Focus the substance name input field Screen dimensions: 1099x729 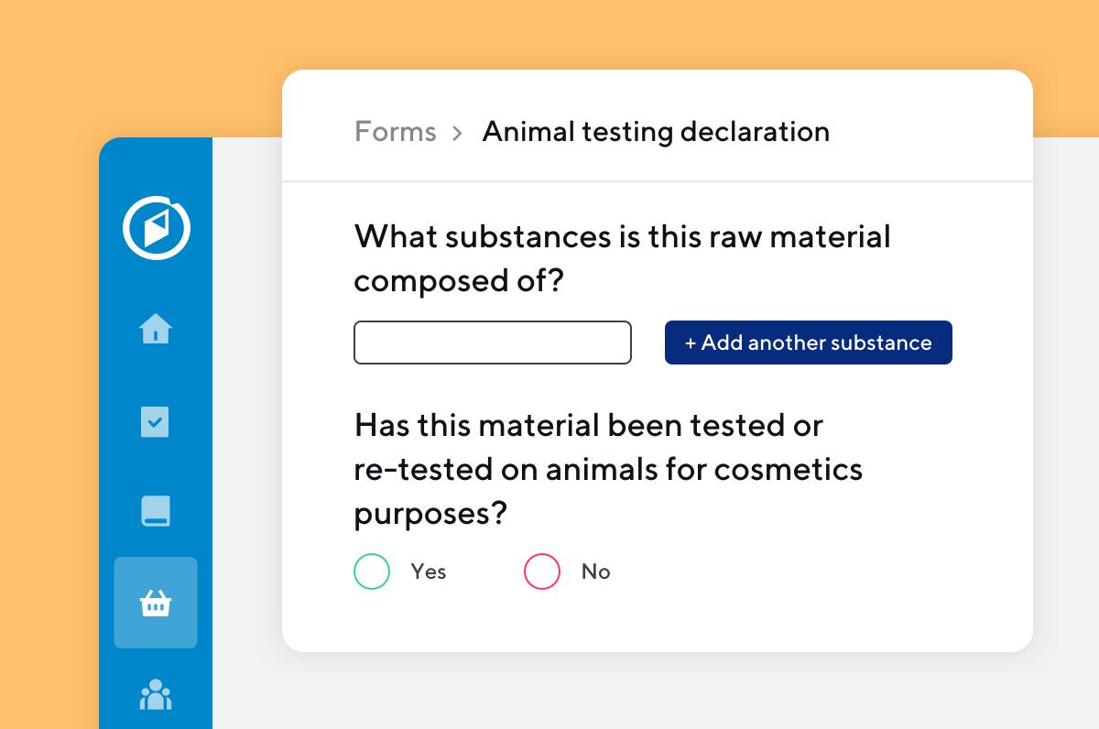coord(493,343)
